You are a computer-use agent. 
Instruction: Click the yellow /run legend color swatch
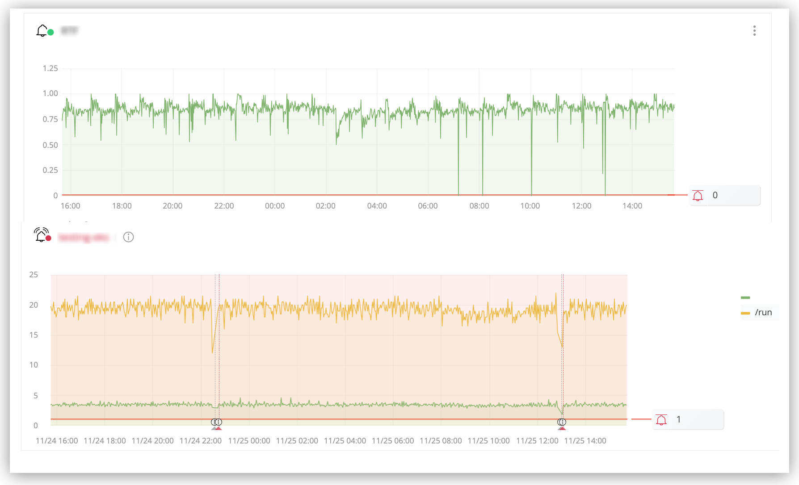[746, 312]
